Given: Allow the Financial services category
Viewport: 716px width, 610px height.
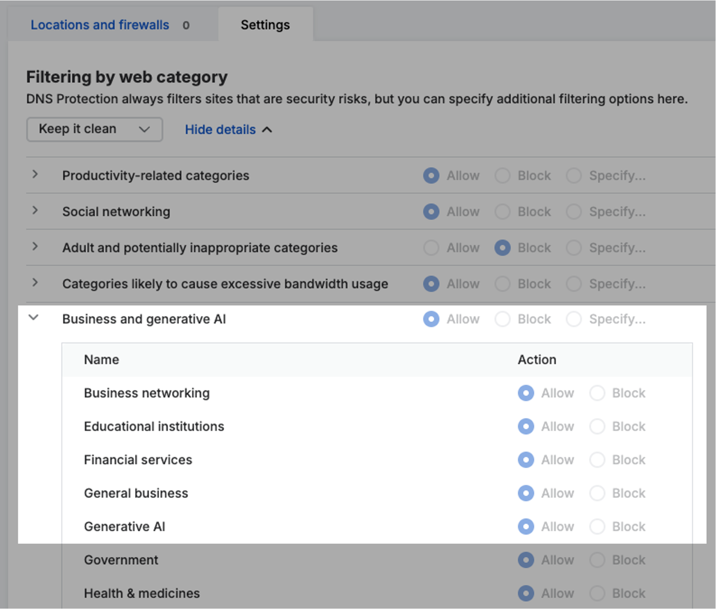Looking at the screenshot, I should point(526,460).
